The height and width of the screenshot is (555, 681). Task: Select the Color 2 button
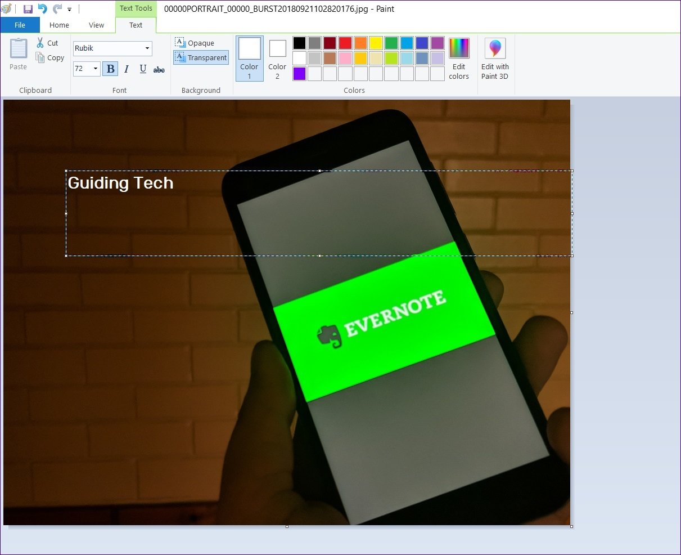[277, 58]
